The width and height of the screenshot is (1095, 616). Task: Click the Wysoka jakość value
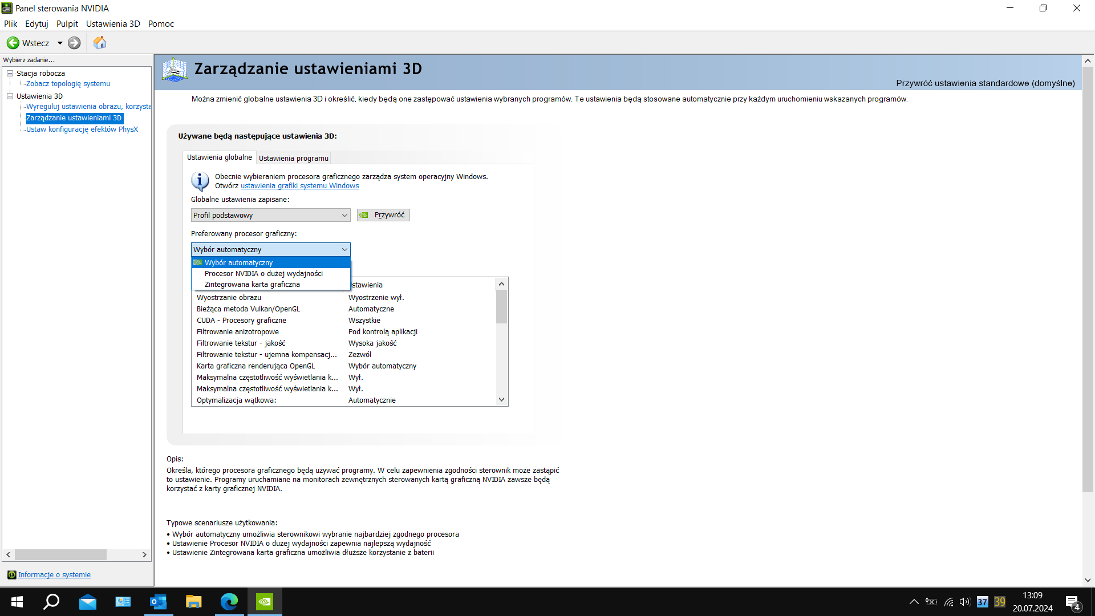tap(372, 343)
